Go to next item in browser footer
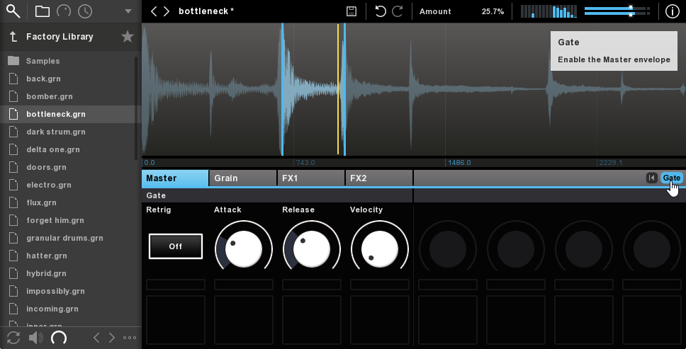The image size is (686, 349). [112, 338]
